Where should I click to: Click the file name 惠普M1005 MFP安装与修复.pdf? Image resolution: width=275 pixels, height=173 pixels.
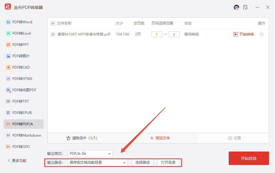(84, 34)
